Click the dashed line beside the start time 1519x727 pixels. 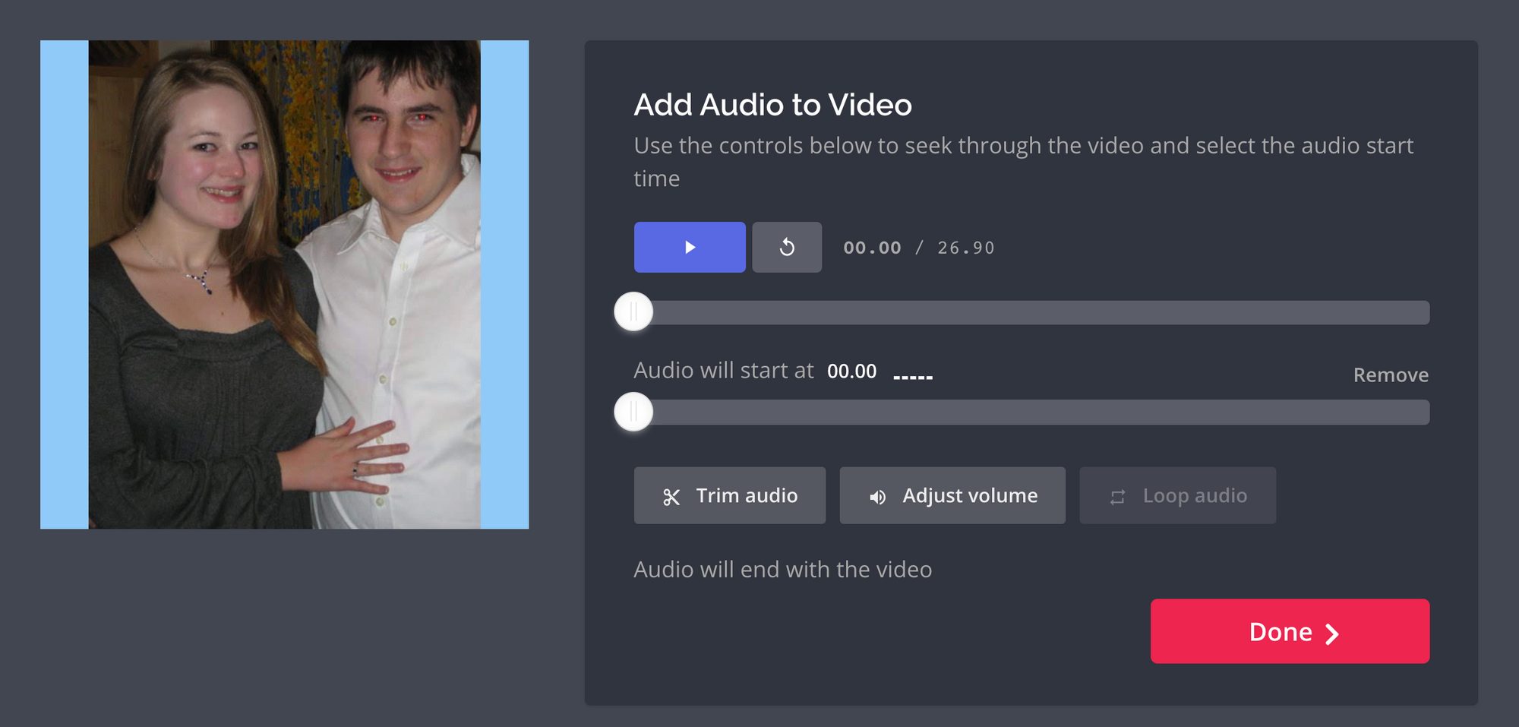(x=913, y=377)
